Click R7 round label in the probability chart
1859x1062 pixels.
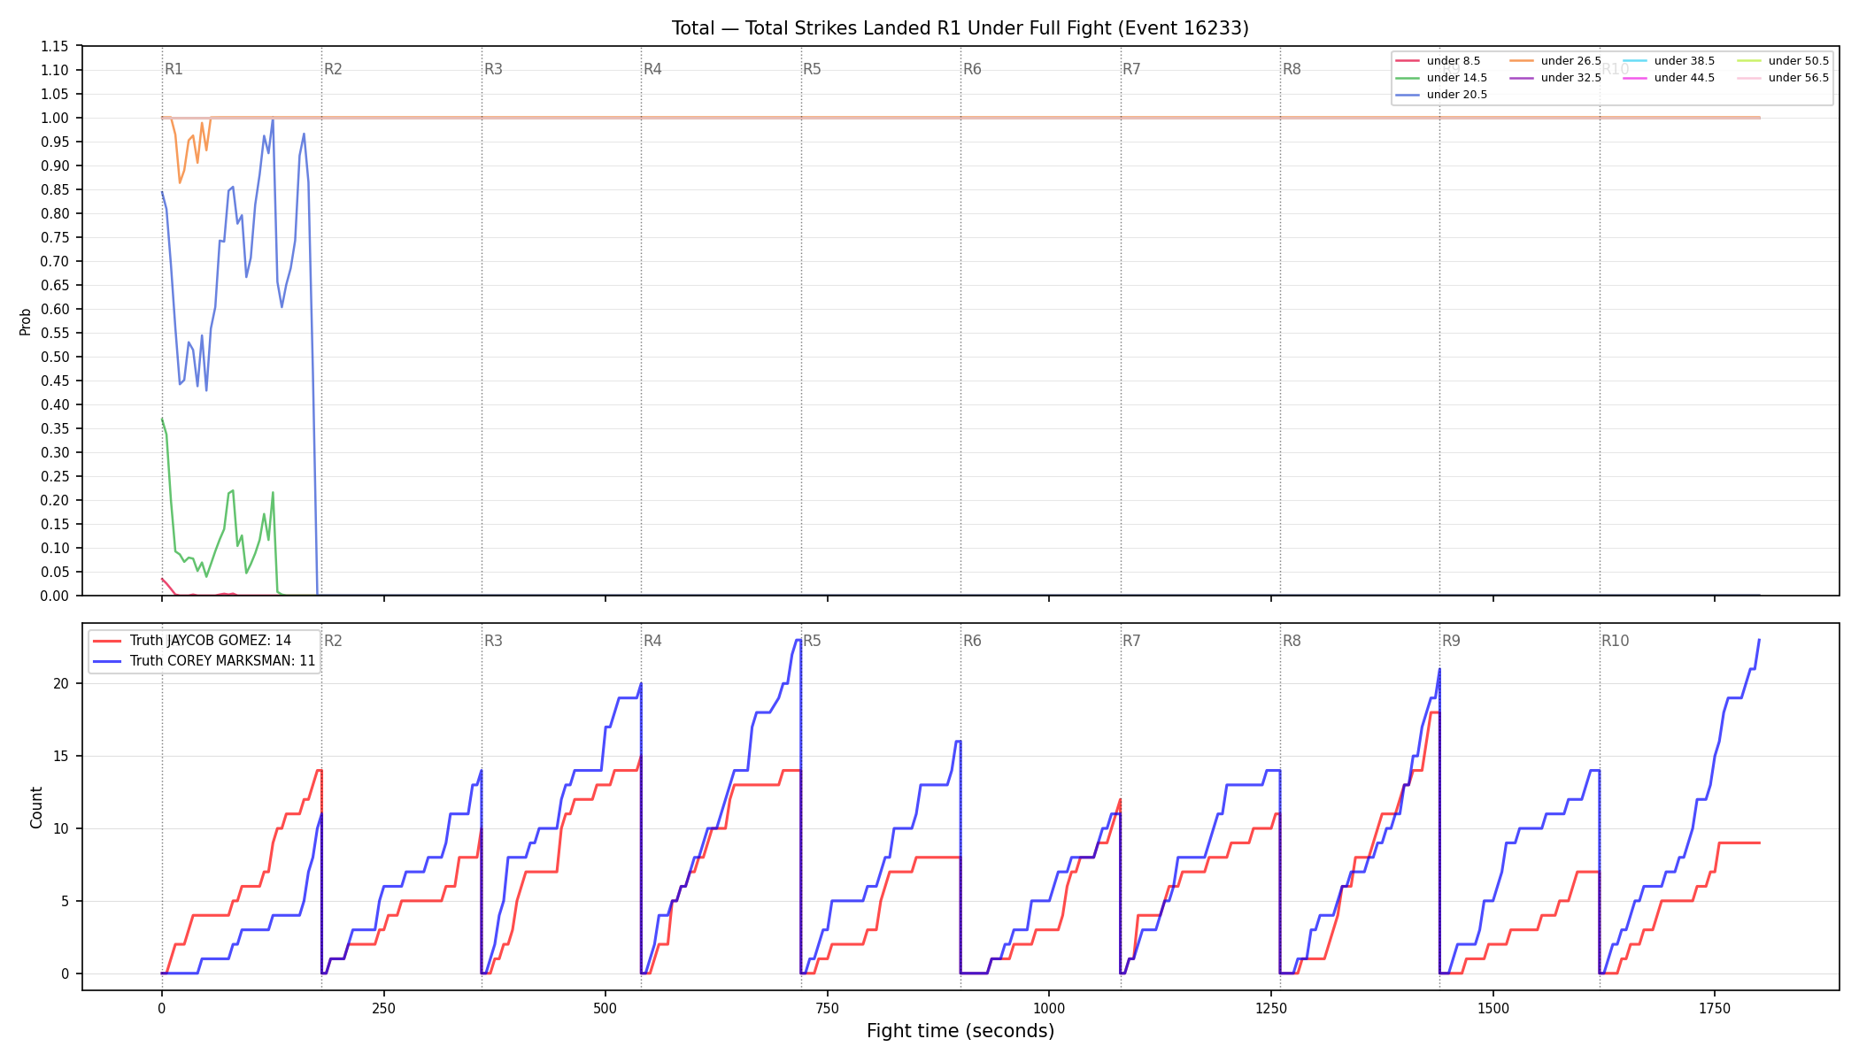(x=1131, y=69)
